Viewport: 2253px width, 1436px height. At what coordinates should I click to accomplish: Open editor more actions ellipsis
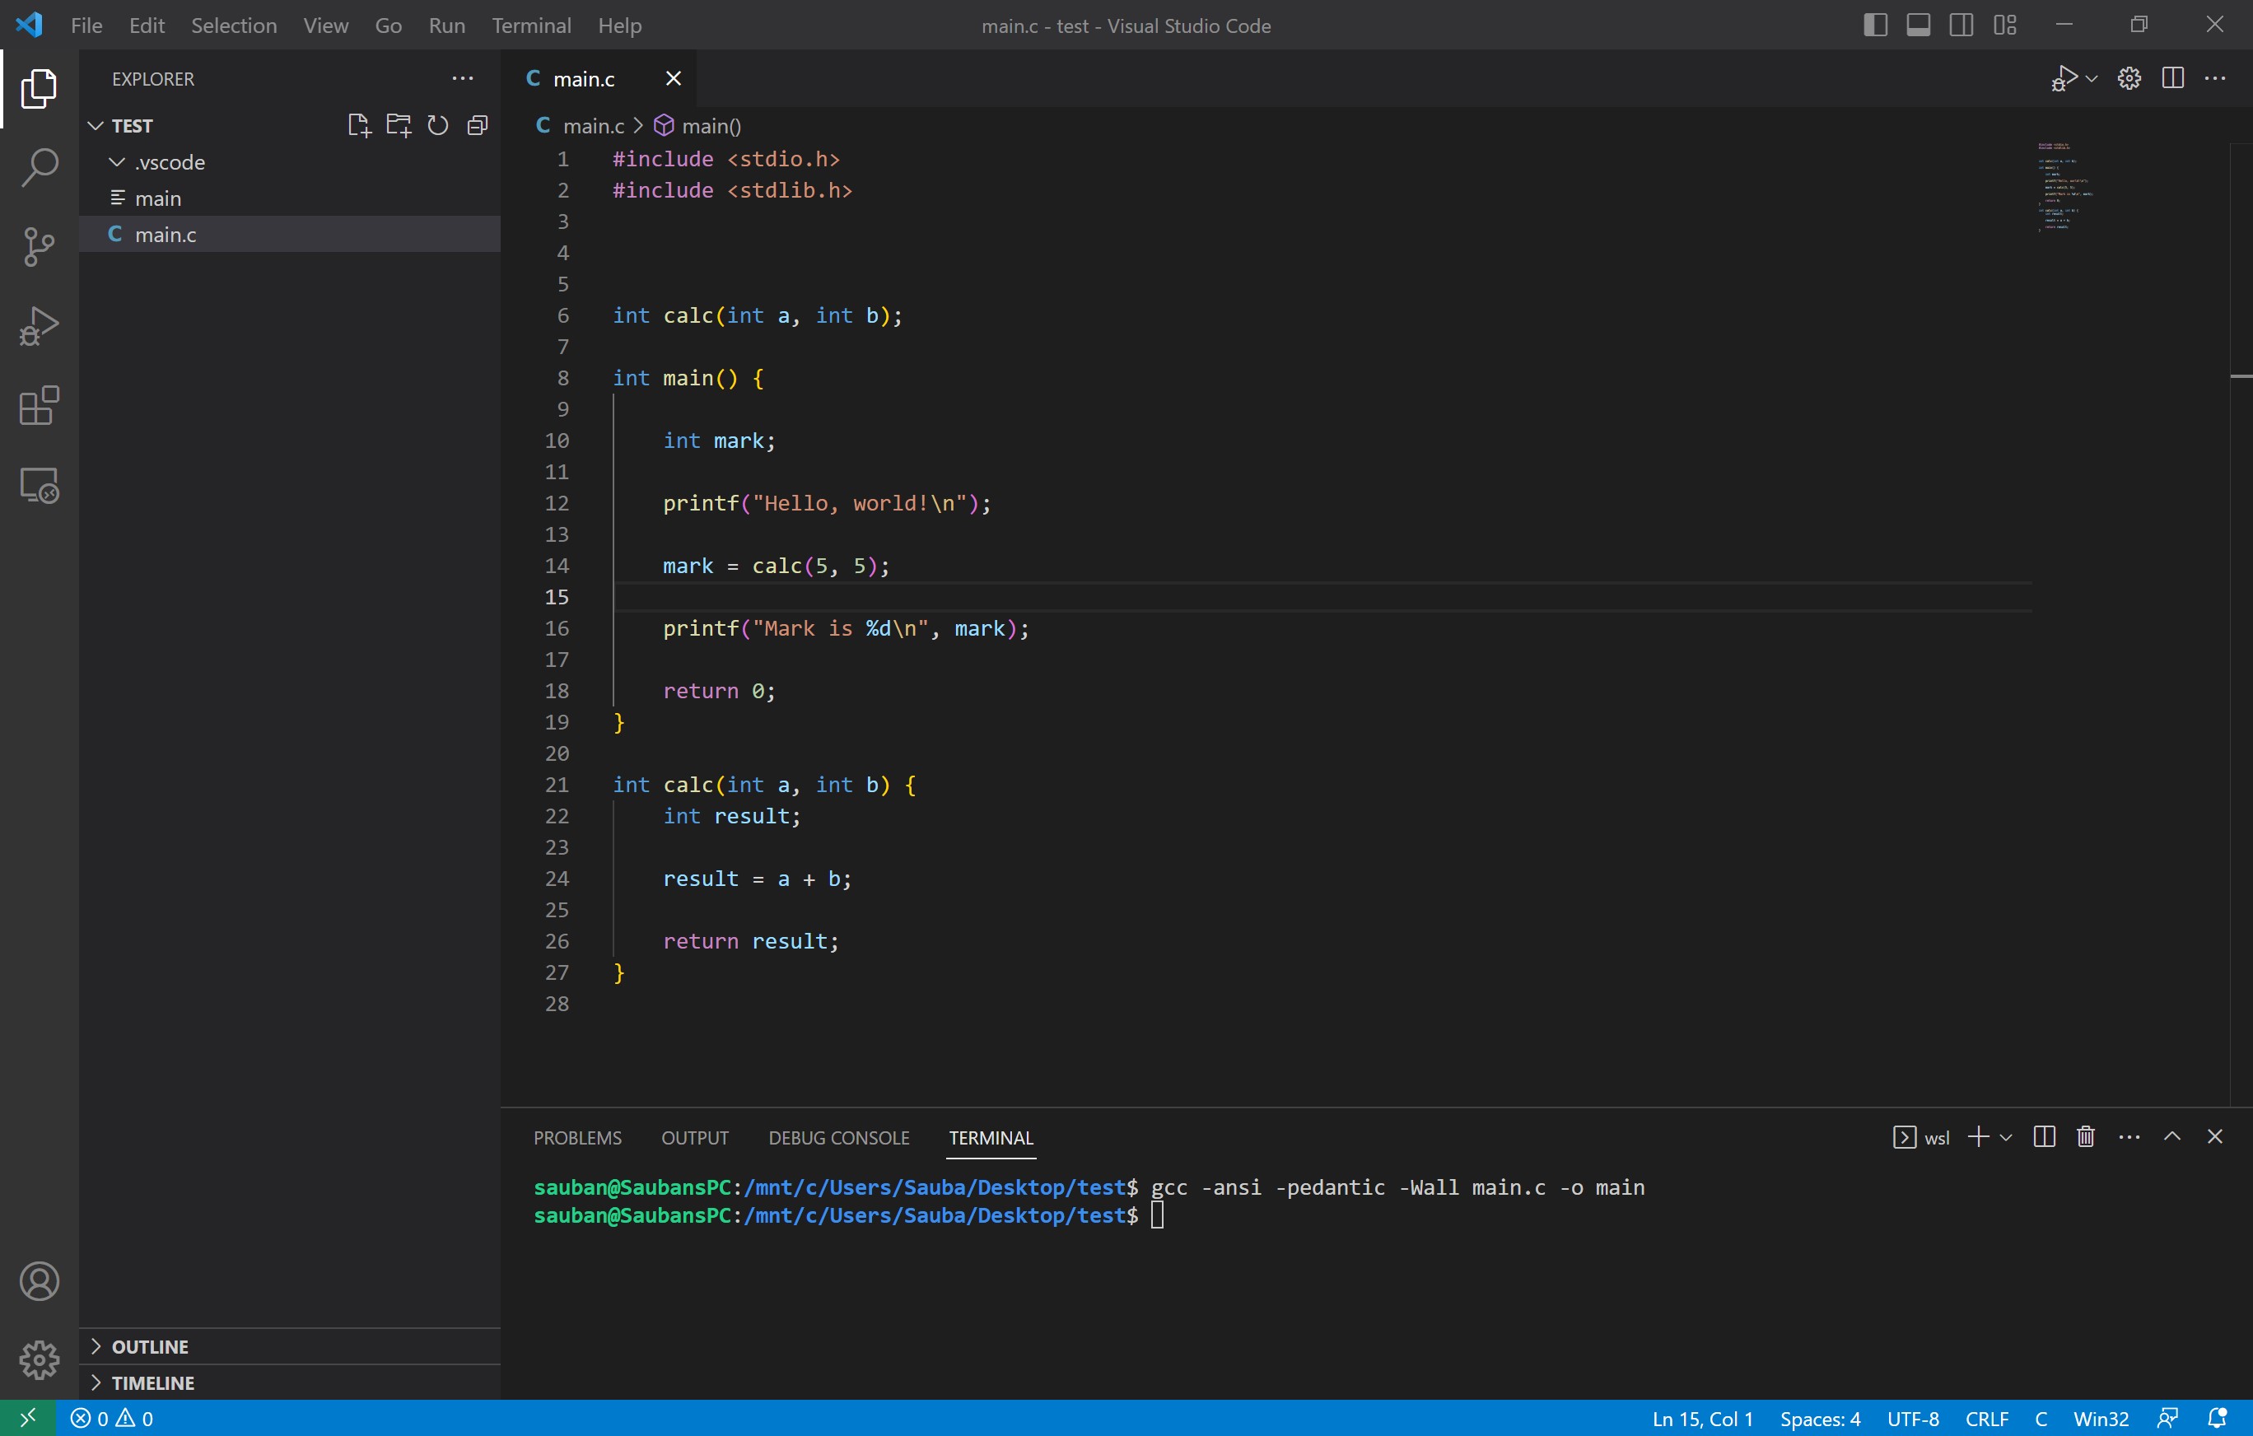(x=2214, y=78)
